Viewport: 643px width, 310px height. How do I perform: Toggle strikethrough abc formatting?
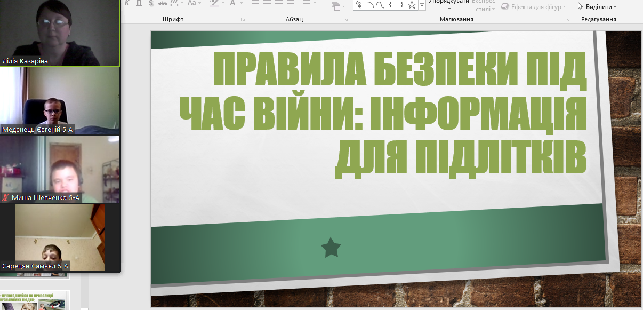click(x=163, y=3)
